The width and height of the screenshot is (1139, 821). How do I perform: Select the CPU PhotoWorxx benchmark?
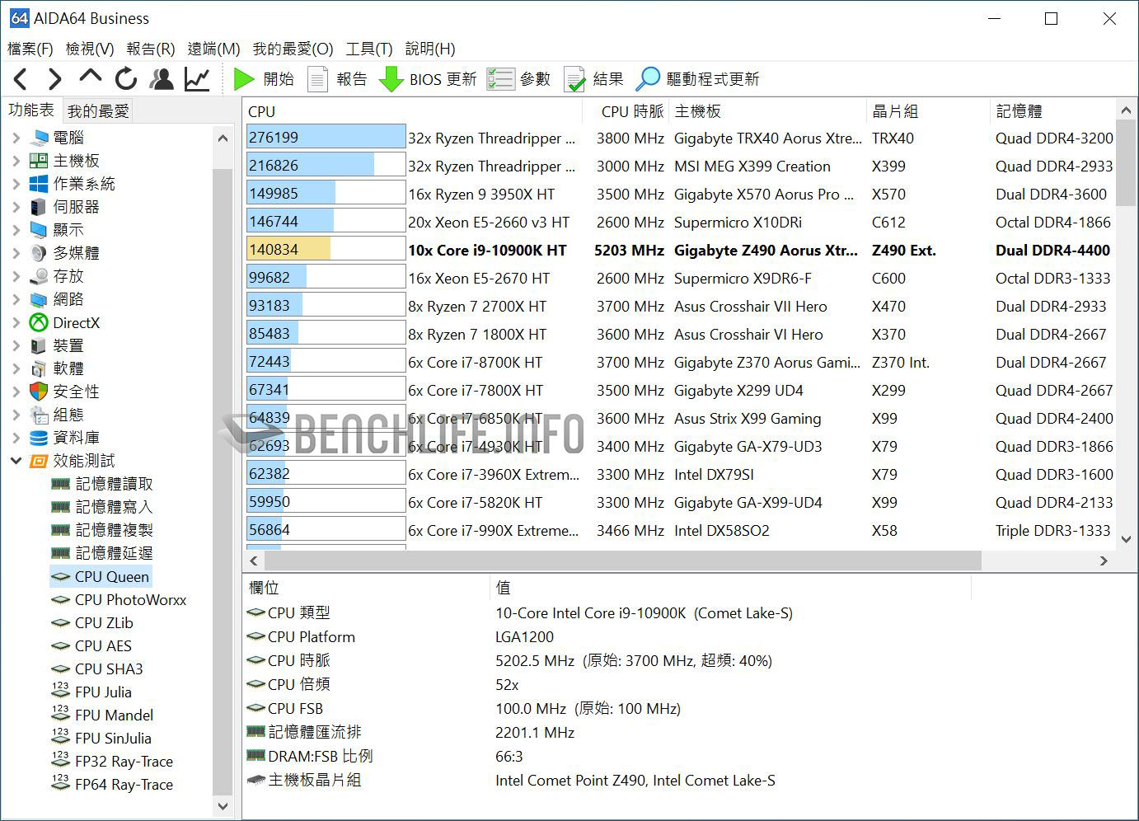[130, 600]
